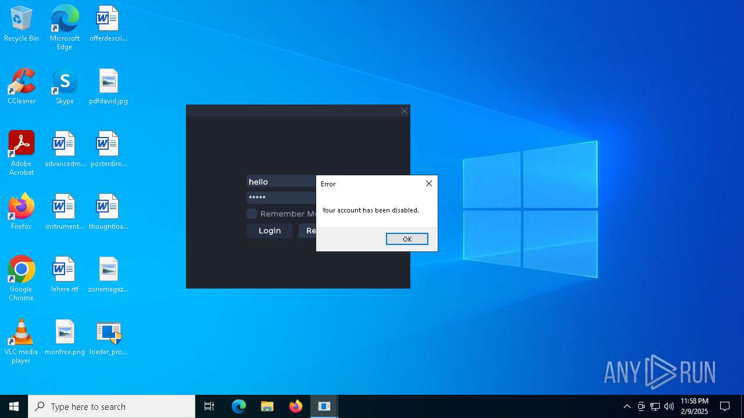Select the advancedm... Word document

pyautogui.click(x=65, y=149)
